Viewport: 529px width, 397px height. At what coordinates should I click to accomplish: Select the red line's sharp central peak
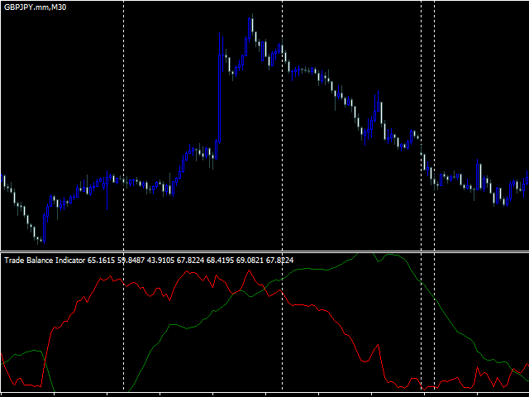point(249,270)
